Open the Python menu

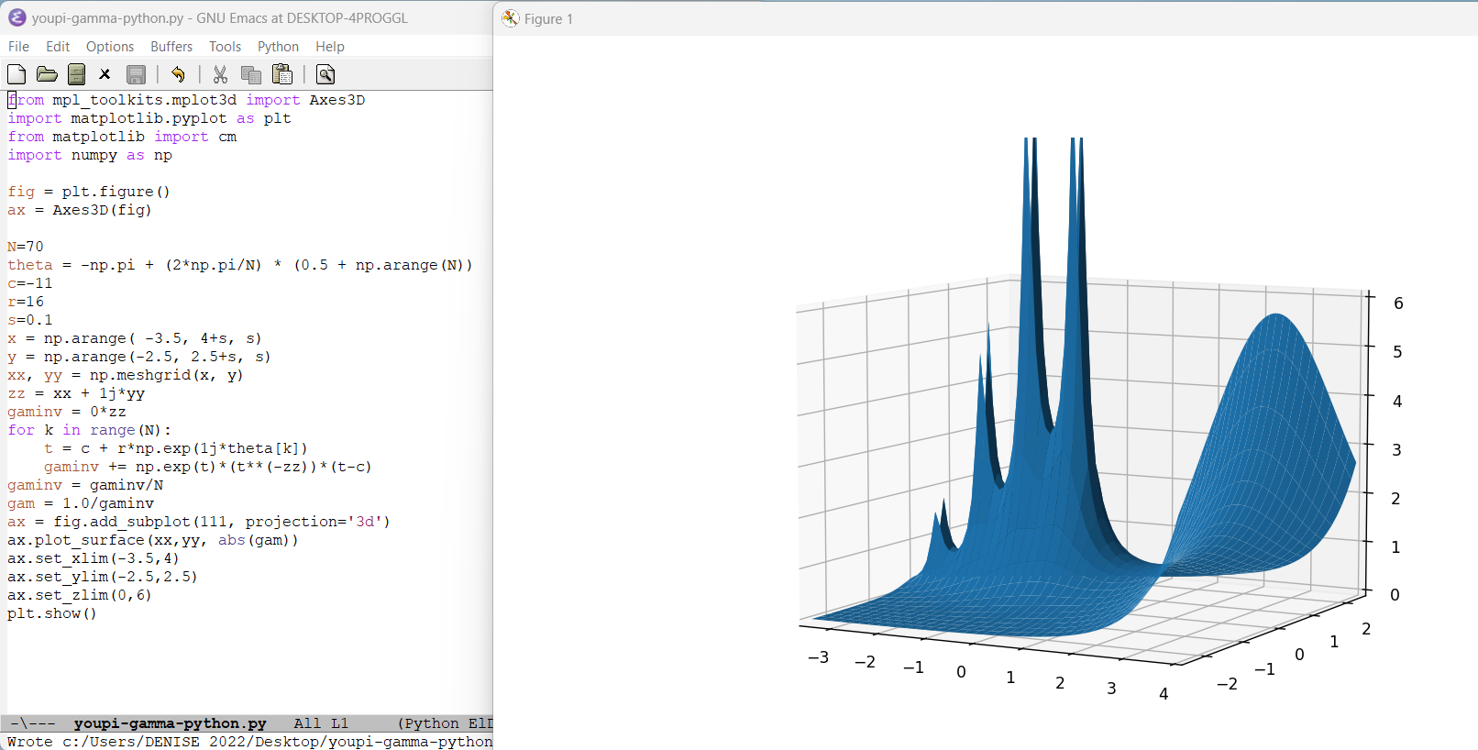278,47
